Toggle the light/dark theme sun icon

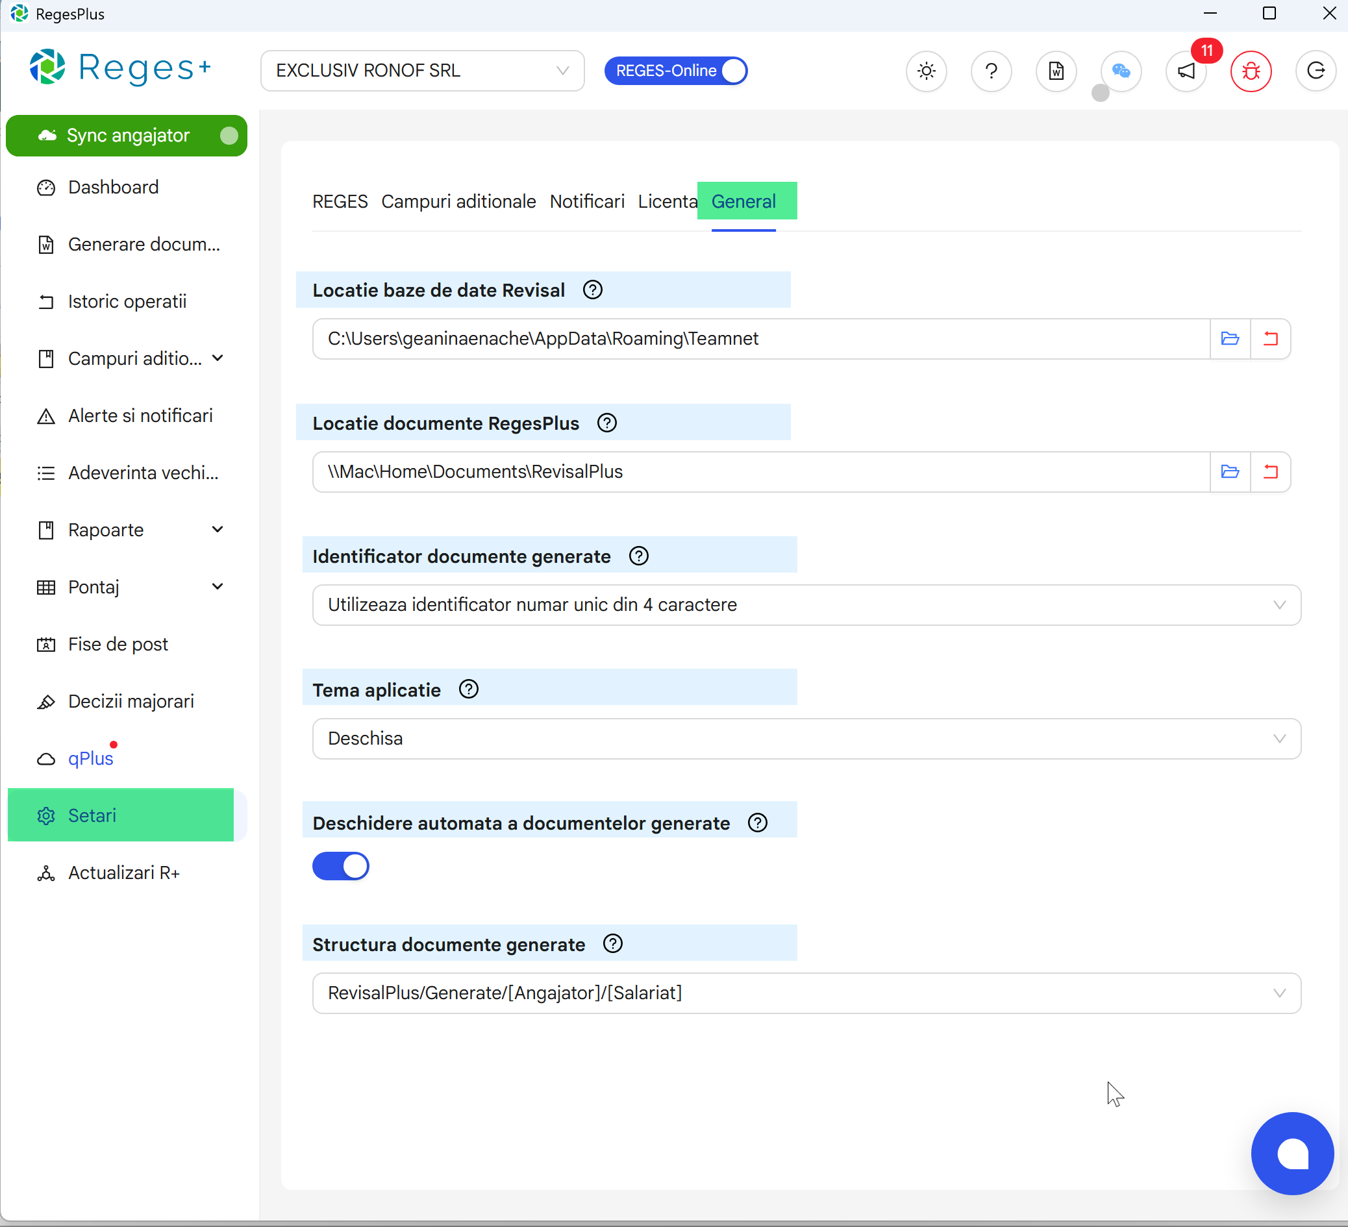pos(926,71)
